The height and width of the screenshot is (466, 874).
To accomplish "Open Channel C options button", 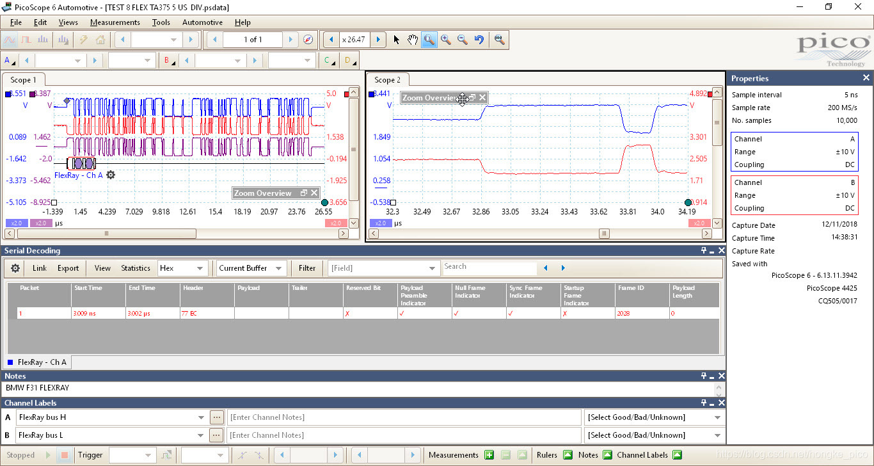I will (x=329, y=61).
